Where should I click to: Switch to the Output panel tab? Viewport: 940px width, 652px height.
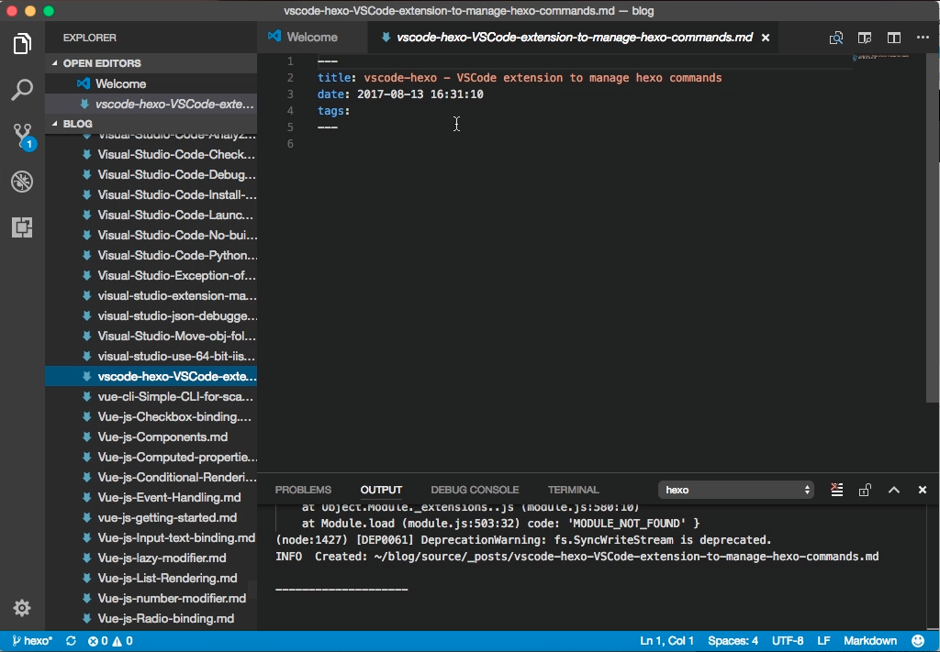tap(381, 490)
